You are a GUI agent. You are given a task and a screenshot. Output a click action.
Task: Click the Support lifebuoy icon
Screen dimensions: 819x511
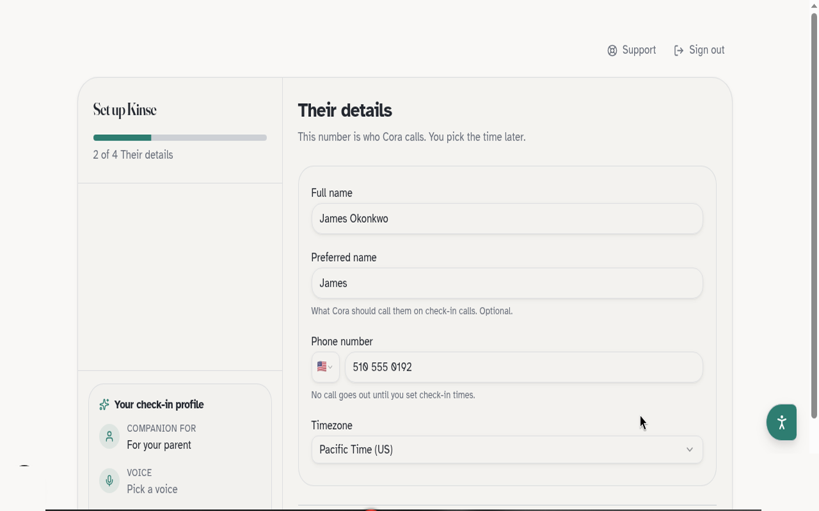(612, 50)
